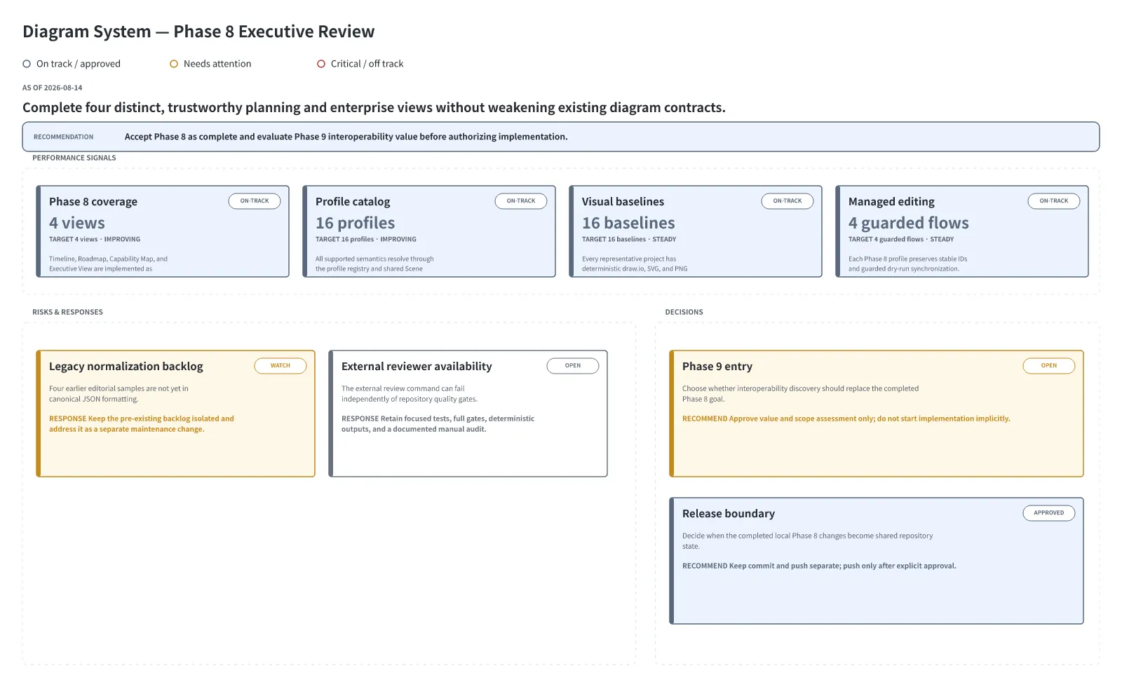Click the 'AS OF 2026-08-14' date label
Viewport: 1122px width, 687px height.
pos(53,88)
